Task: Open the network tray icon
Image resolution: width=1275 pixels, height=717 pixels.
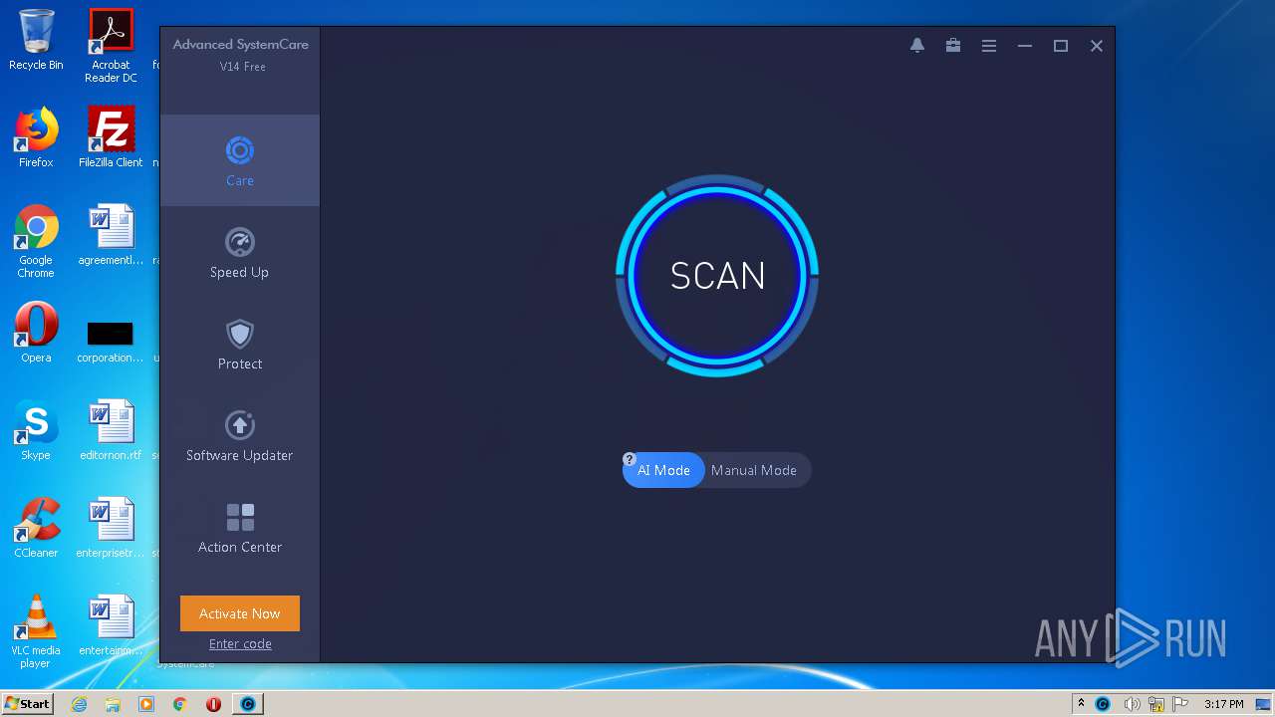Action: coord(1156,704)
